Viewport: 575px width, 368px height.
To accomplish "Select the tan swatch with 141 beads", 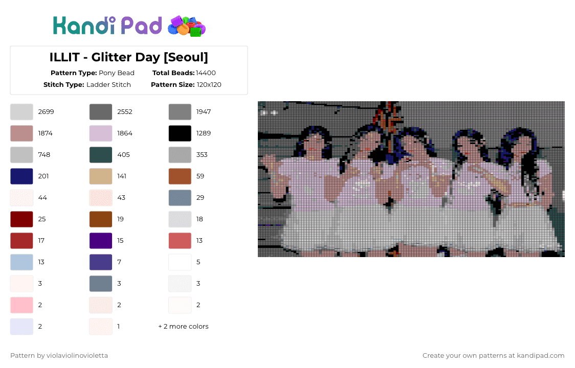I will point(101,176).
